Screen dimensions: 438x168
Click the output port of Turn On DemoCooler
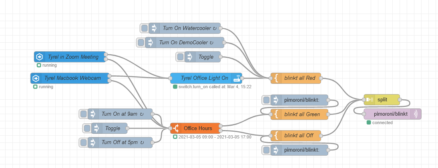[x=224, y=43]
